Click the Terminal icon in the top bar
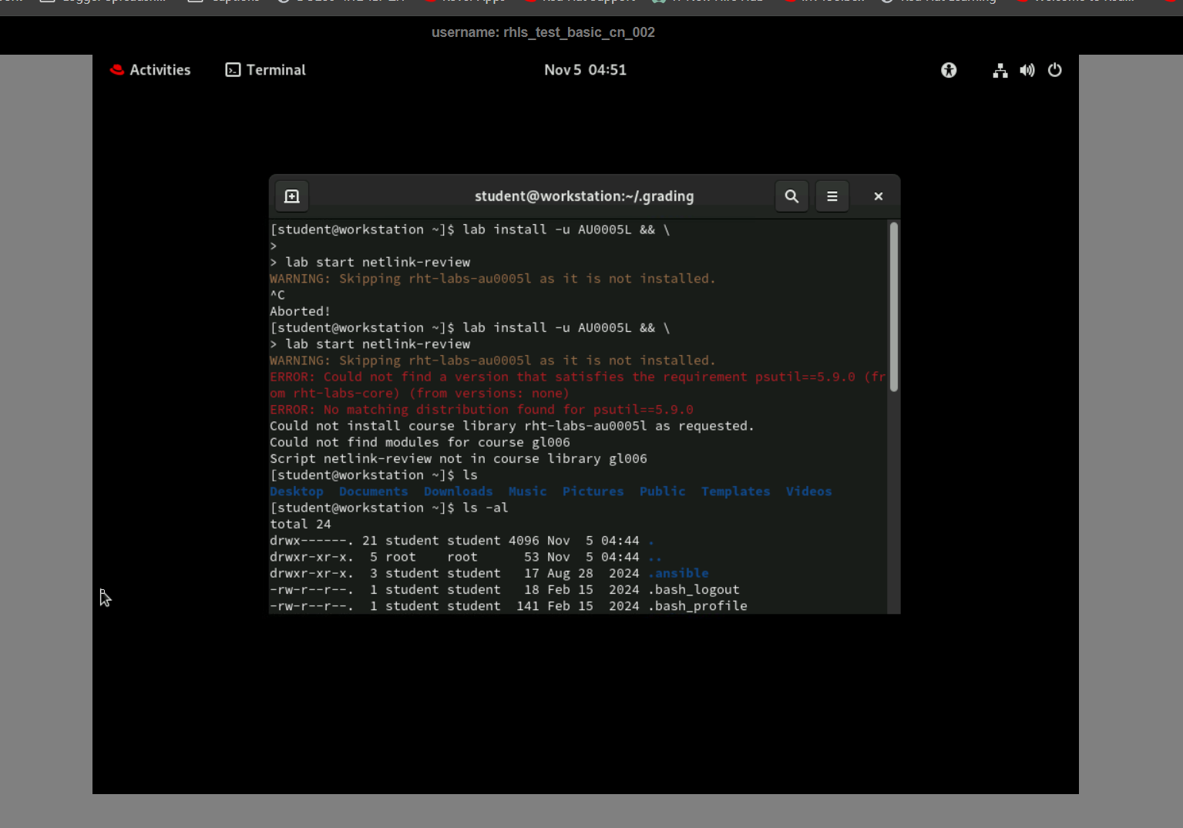 (x=233, y=70)
